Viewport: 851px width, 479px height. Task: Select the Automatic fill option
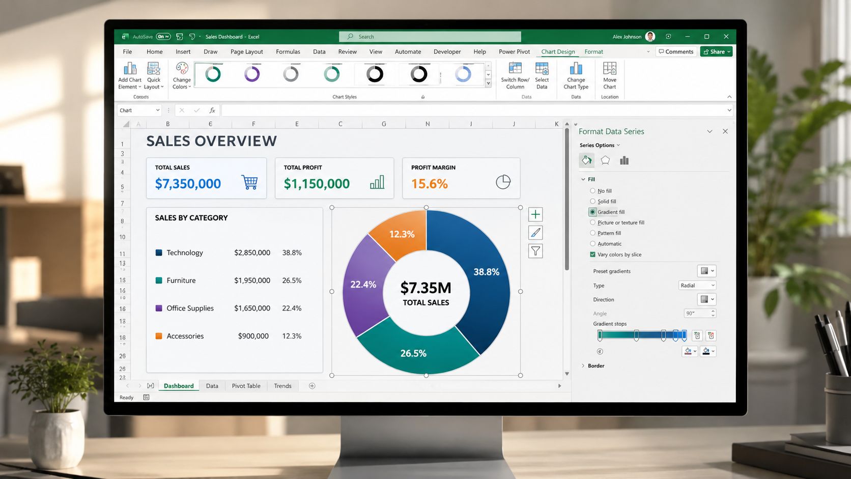[x=592, y=243]
